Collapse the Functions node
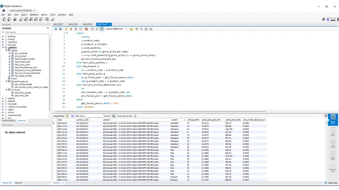Viewport: 339px width, 190px height. point(6,90)
